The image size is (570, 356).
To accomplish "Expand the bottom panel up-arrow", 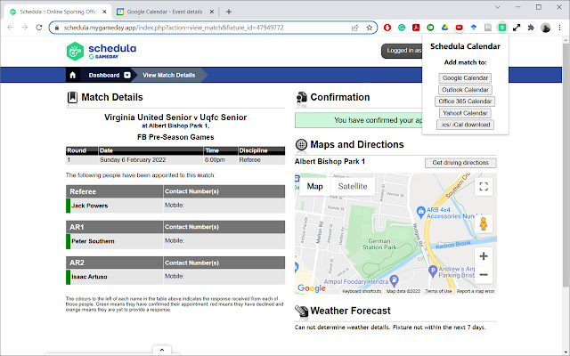I will (162, 350).
